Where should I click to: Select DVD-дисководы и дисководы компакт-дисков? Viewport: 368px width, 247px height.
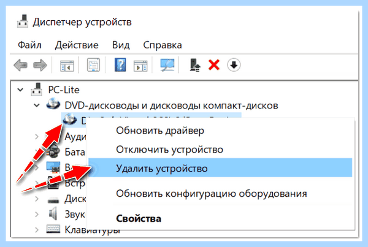171,105
